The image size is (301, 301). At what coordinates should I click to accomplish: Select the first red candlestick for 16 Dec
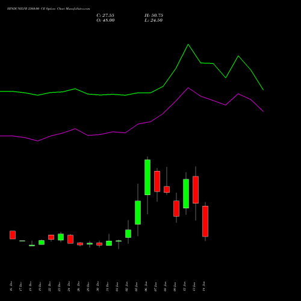tap(13, 235)
